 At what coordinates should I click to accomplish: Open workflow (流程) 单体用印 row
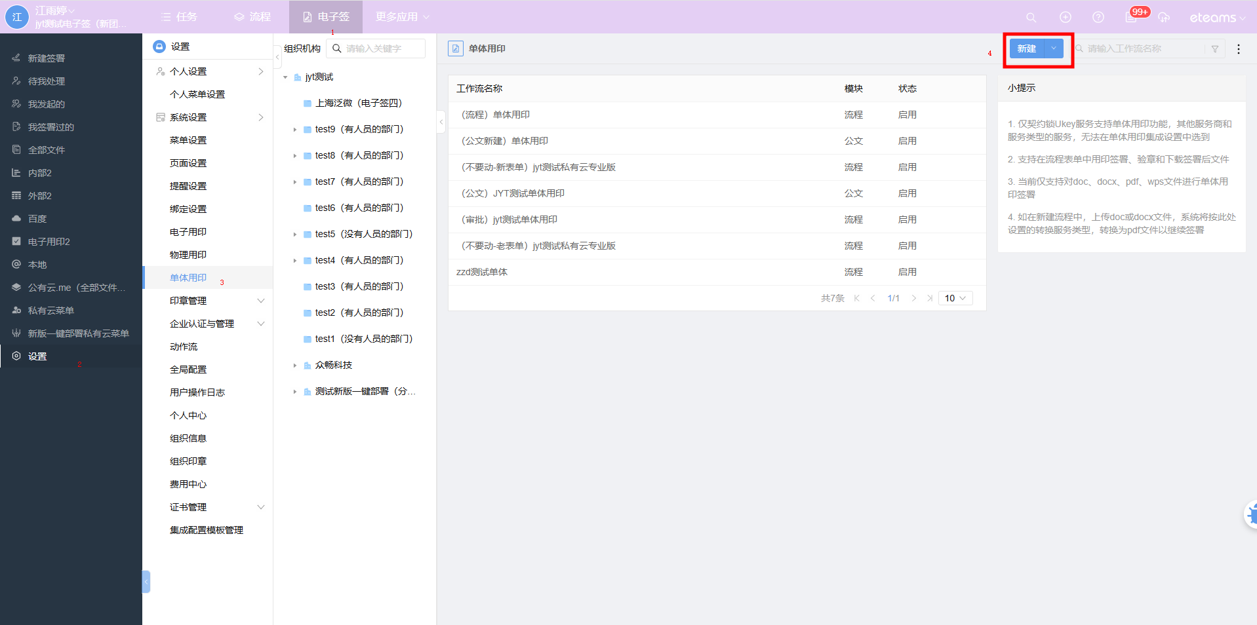[x=496, y=115]
